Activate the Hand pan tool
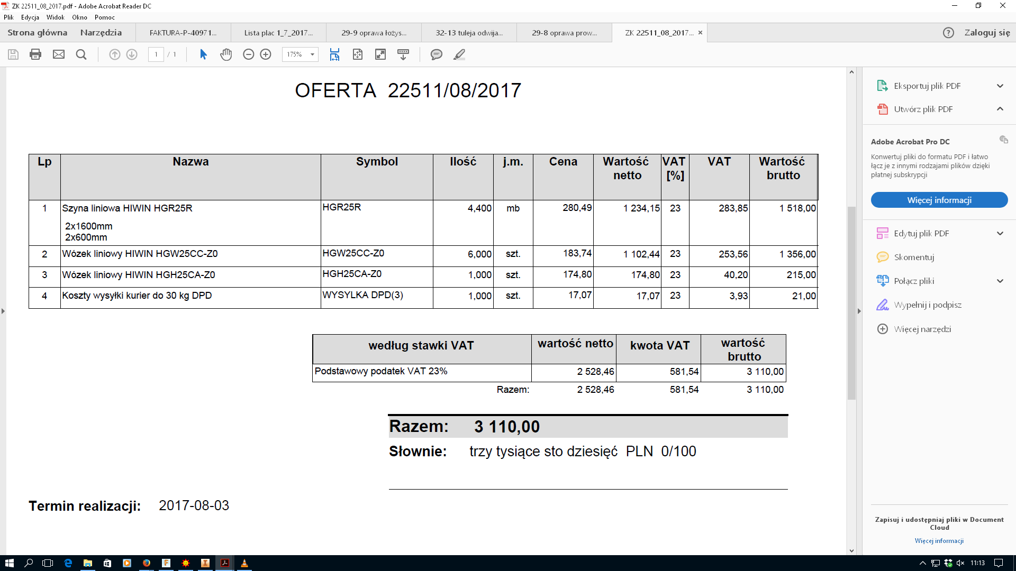The width and height of the screenshot is (1016, 571). [x=226, y=54]
